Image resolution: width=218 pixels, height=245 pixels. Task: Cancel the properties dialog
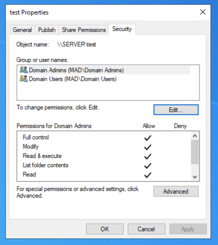tap(146, 229)
